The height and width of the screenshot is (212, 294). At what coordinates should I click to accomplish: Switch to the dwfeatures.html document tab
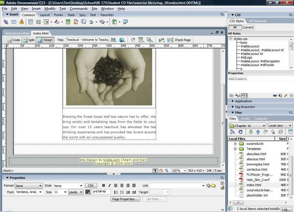[17, 33]
